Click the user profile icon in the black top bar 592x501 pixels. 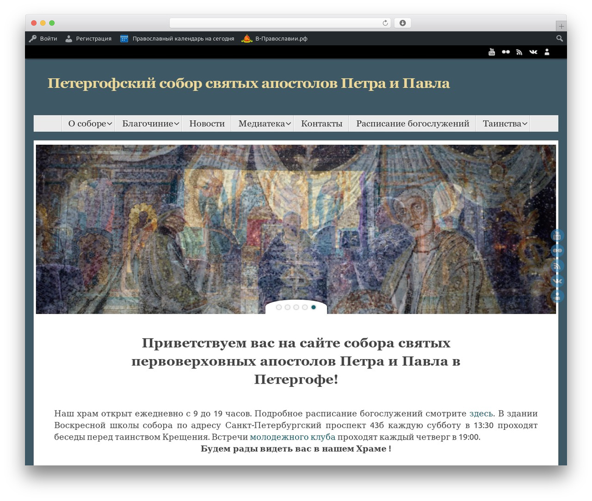click(x=547, y=52)
